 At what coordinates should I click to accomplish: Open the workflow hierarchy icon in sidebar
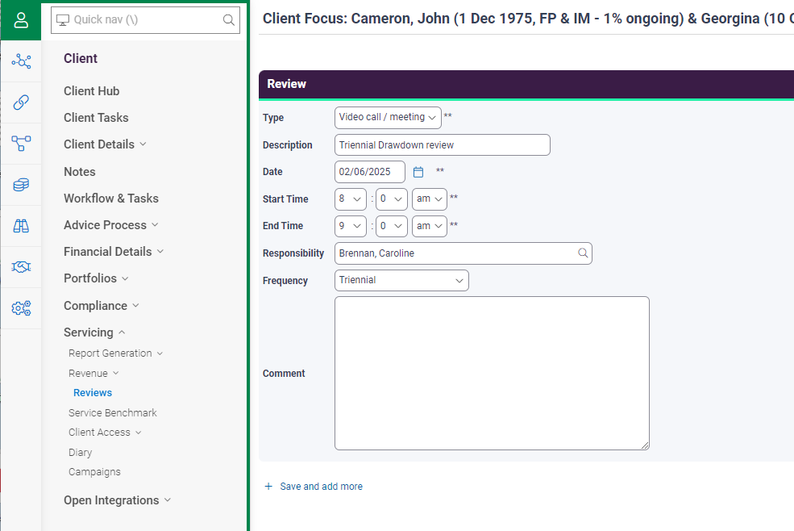pos(21,144)
